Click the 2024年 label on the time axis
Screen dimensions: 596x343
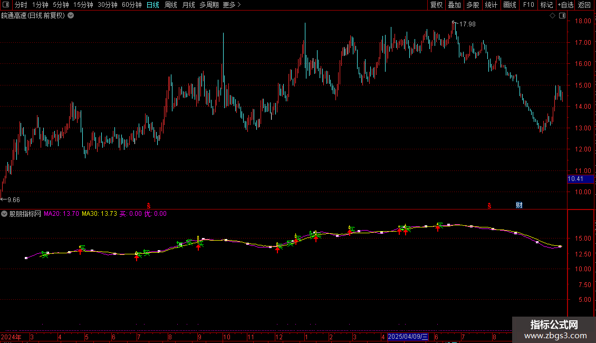coord(11,337)
